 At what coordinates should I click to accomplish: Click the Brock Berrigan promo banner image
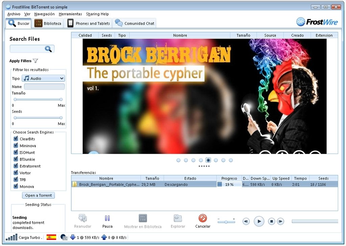click(x=204, y=96)
